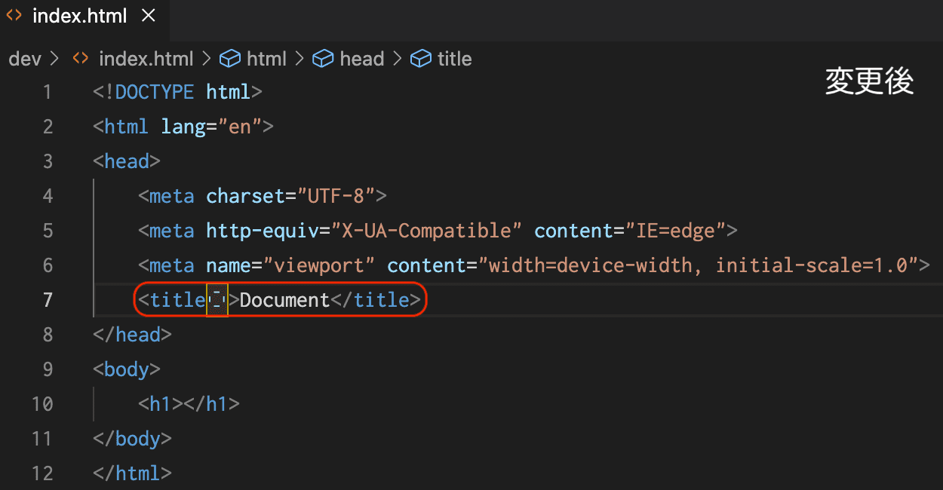Click the closing head tag
Viewport: 943px width, 490px height.
pos(133,335)
